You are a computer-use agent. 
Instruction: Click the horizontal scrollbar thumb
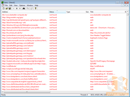coord(27,92)
